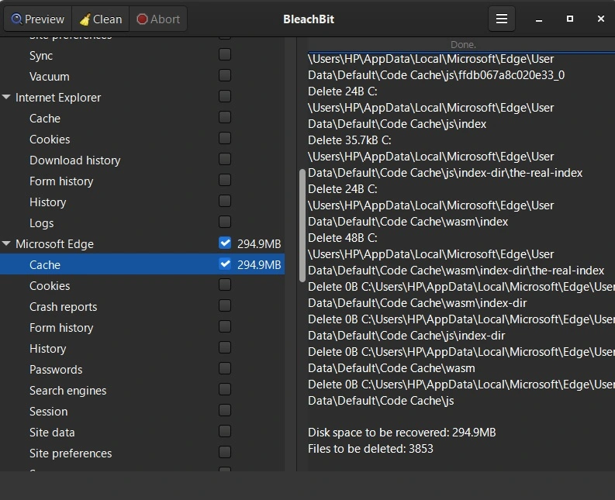This screenshot has height=500, width=615.
Task: Click the results pane scrollbar thumb
Action: (302, 226)
